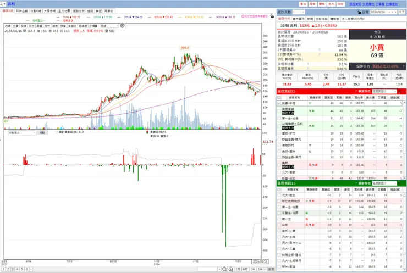Image resolution: width=407 pixels, height=273 pixels.
Task: Open chart settings gear icon
Action: [123, 26]
